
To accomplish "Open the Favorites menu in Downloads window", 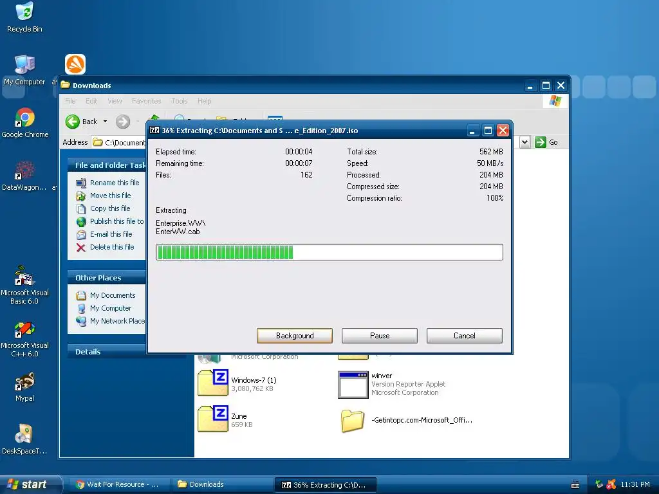I will coord(146,101).
